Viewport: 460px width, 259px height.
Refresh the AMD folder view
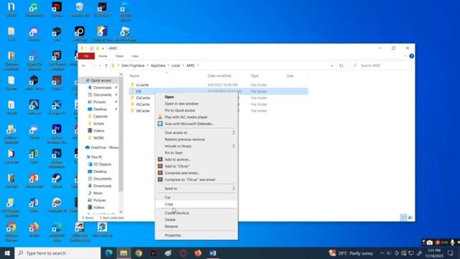341,65
